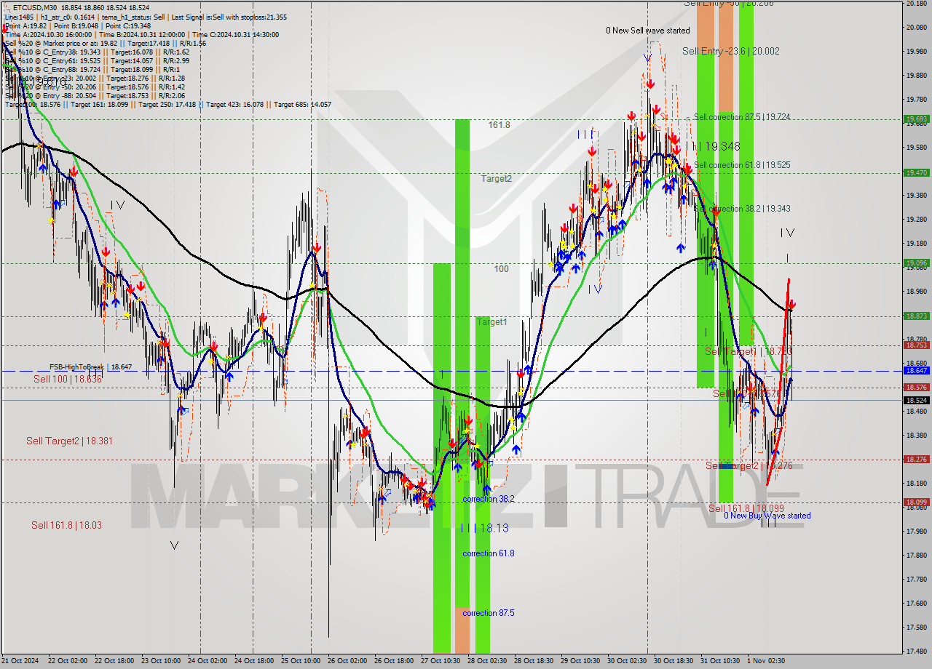
Task: Click the '25 Oct 10:00' time label
Action: [x=301, y=660]
